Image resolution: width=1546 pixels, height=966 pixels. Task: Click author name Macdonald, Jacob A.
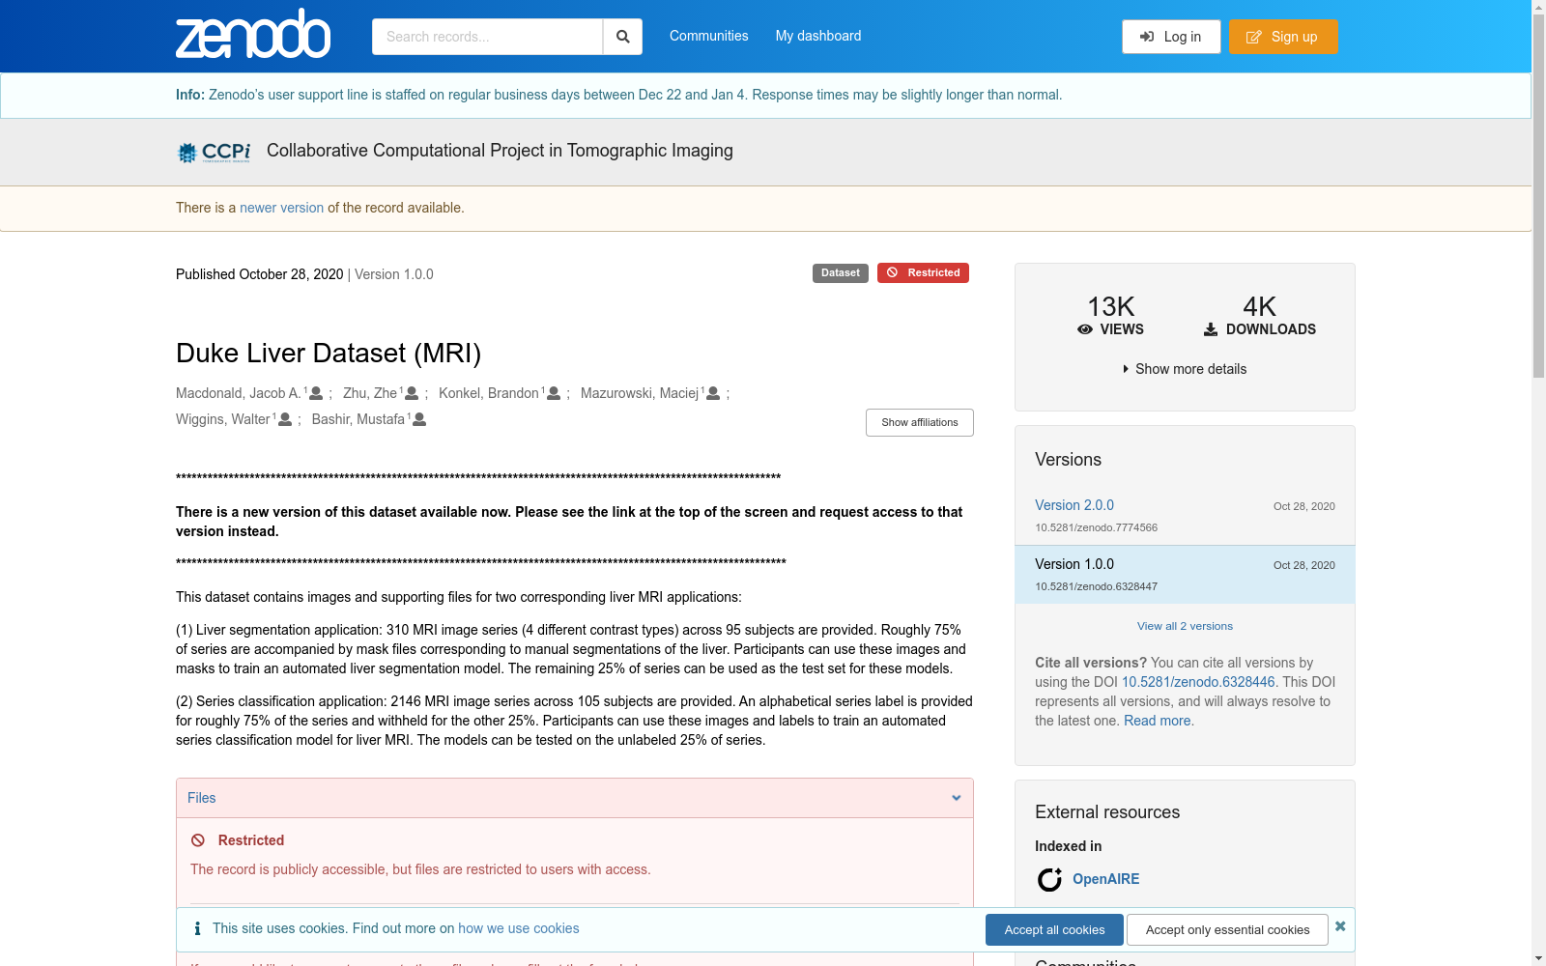tap(239, 393)
